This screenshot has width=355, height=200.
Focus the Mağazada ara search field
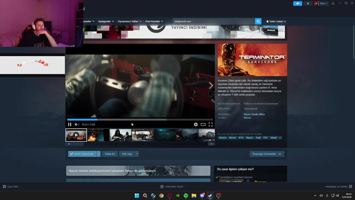coord(214,21)
